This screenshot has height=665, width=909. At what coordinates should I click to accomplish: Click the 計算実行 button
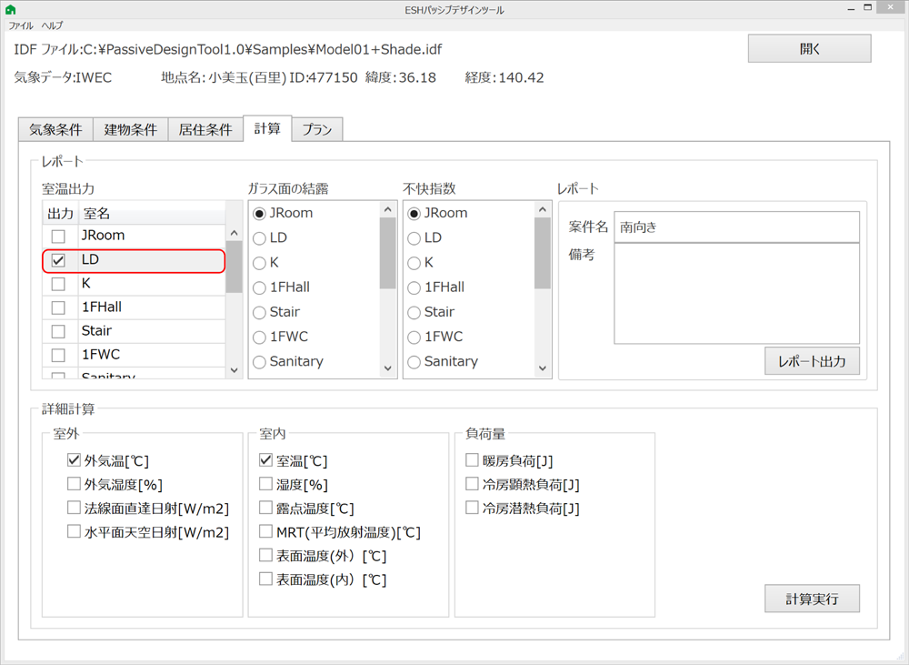[812, 599]
